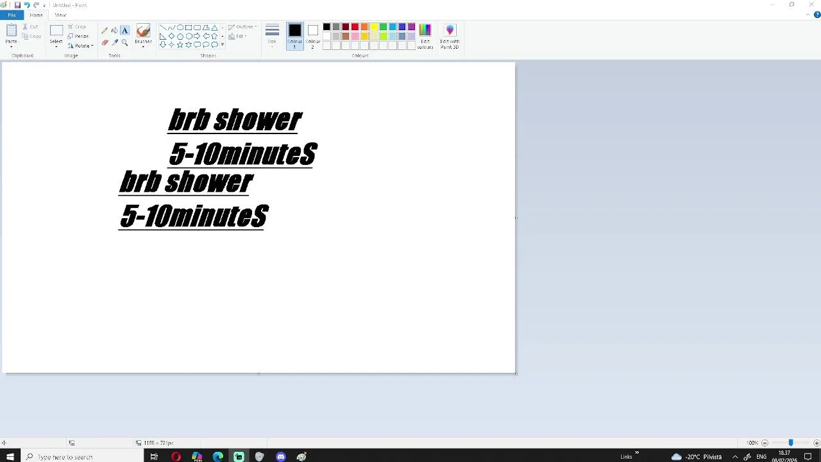The height and width of the screenshot is (462, 821).
Task: Choose the Diamond shape
Action: coord(171,36)
